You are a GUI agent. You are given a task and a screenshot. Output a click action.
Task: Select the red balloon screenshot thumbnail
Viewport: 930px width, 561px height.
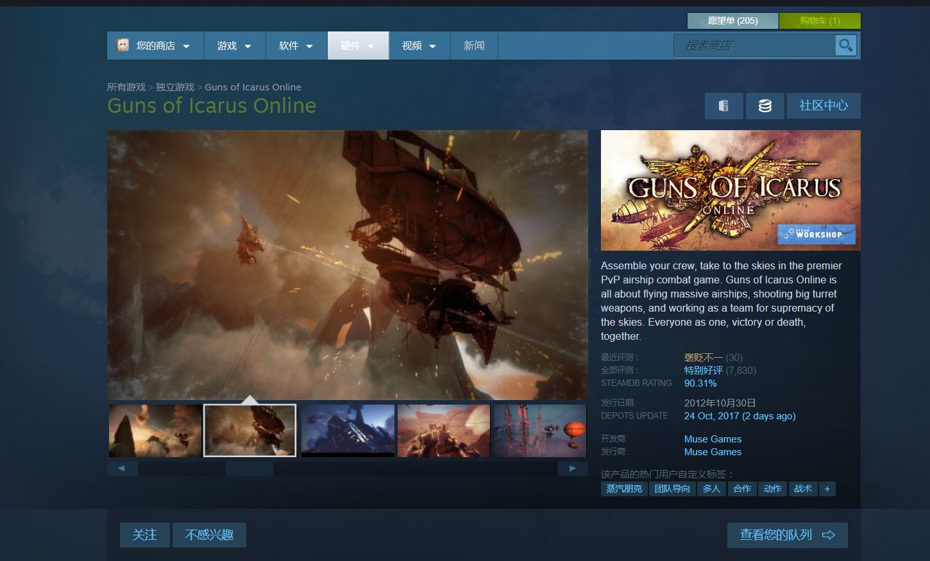(x=539, y=430)
